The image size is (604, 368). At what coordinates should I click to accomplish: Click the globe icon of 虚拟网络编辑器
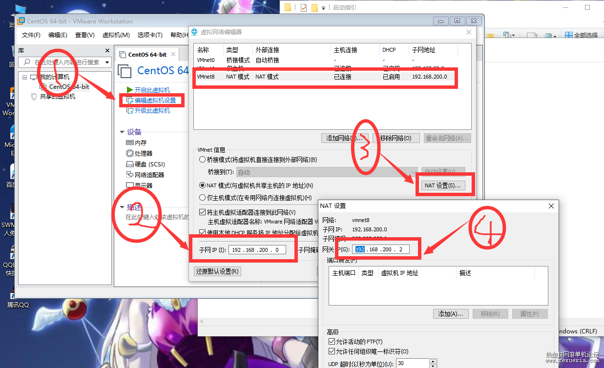[194, 32]
